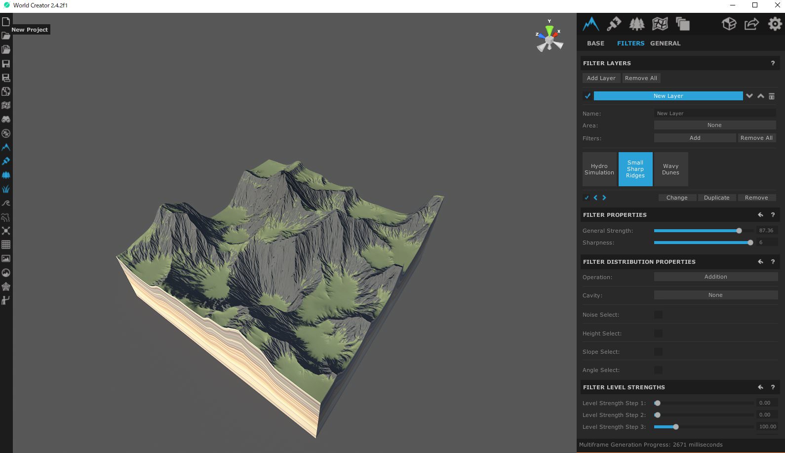
Task: Reset Filter Properties with back arrow icon
Action: pos(760,215)
